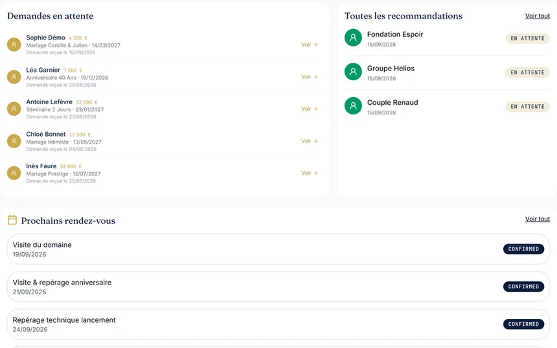This screenshot has width=557, height=348.
Task: Click the Demandes en attente heading
Action: 50,16
